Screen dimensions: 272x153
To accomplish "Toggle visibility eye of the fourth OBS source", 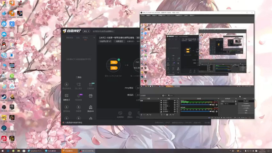I will (175, 106).
